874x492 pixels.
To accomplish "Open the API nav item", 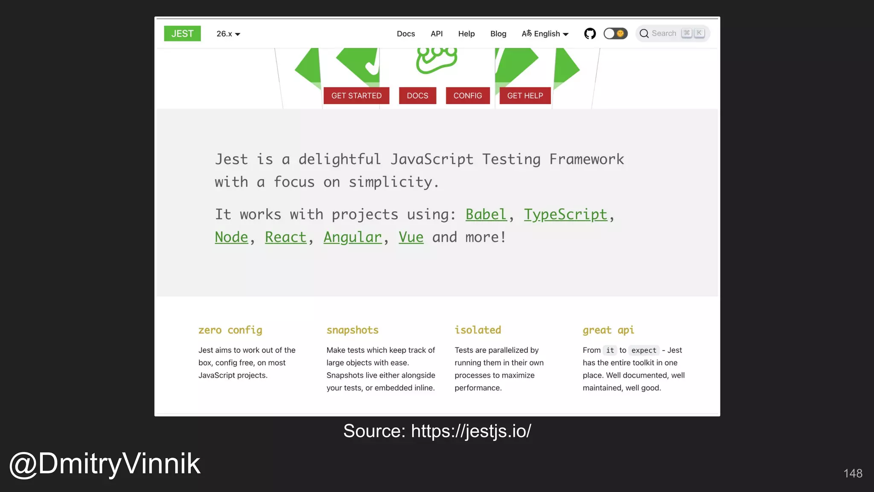I will [x=437, y=34].
